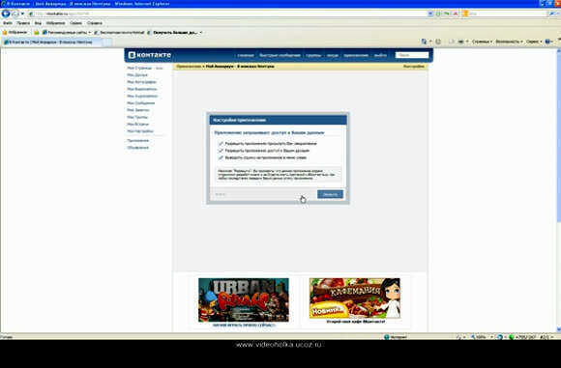Screen dimensions: 561x368
Task: Toggle checkbox allowing app access to friends
Action: click(221, 151)
